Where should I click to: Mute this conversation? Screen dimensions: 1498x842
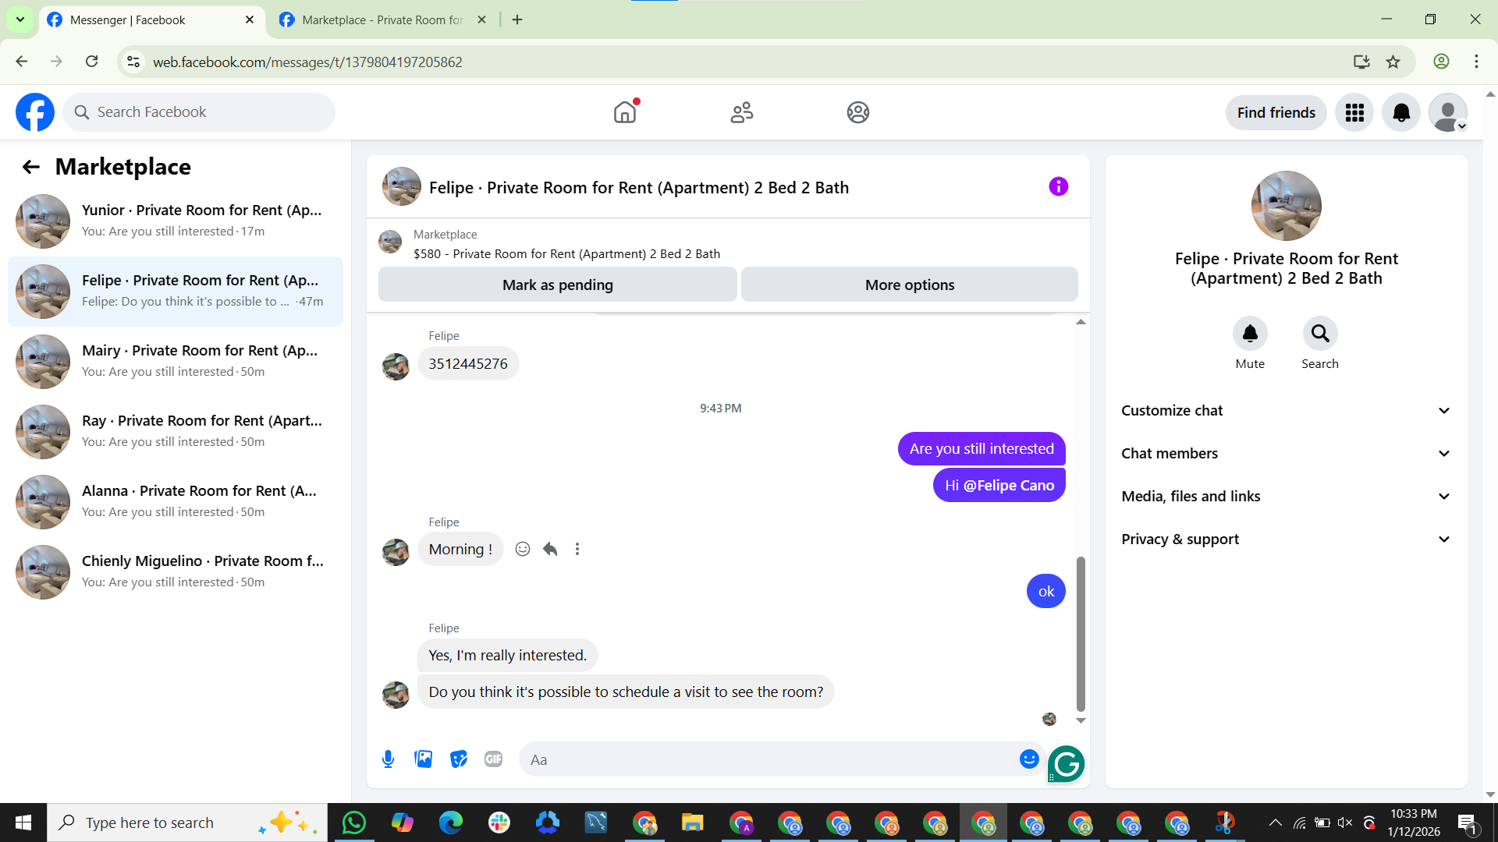(1250, 334)
